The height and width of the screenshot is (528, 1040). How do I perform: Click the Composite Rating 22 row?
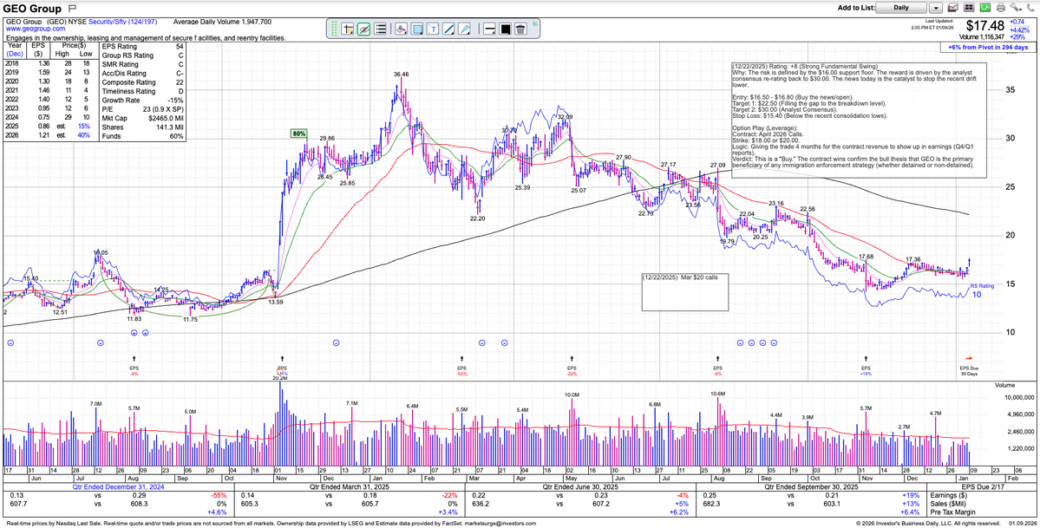(143, 82)
